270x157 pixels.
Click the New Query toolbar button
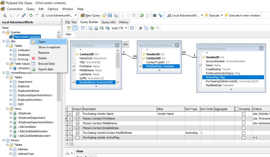click(91, 15)
